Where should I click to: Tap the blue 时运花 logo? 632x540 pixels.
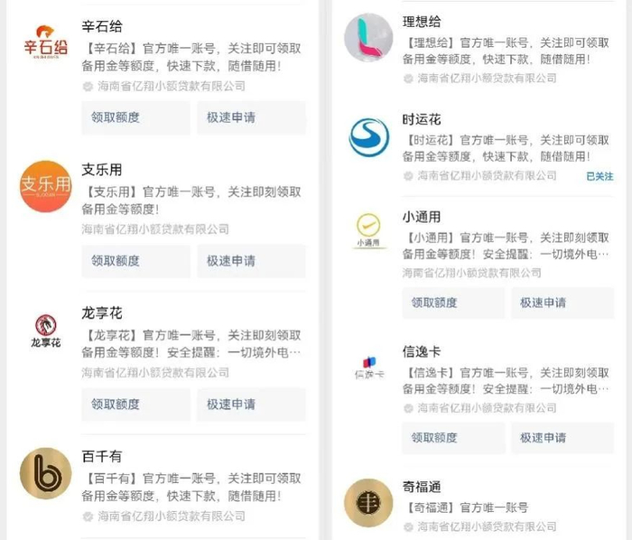[368, 137]
